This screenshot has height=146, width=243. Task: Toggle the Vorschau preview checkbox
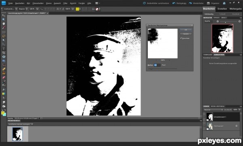[x=181, y=38]
